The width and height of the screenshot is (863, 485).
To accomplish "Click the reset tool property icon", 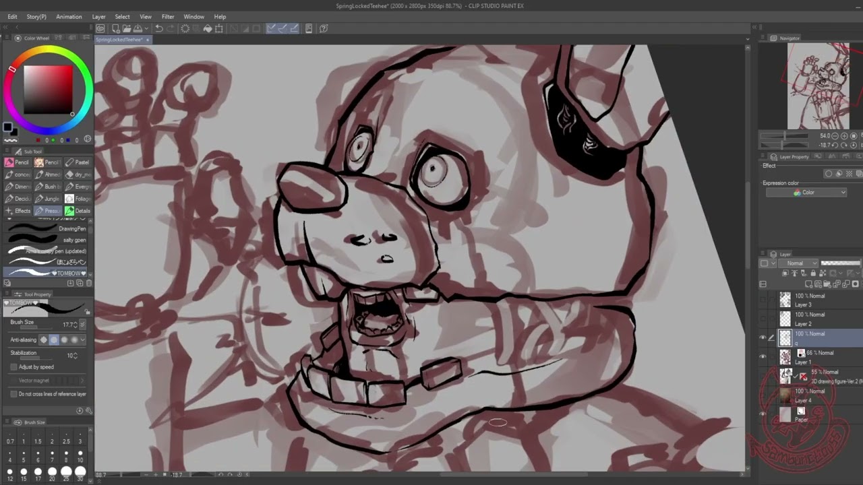I will pos(80,410).
